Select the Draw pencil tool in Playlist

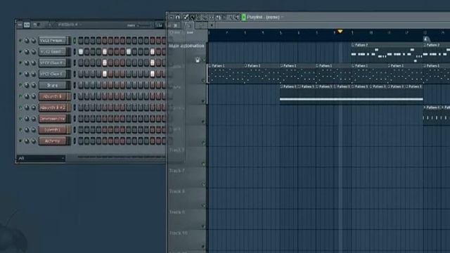pos(186,17)
